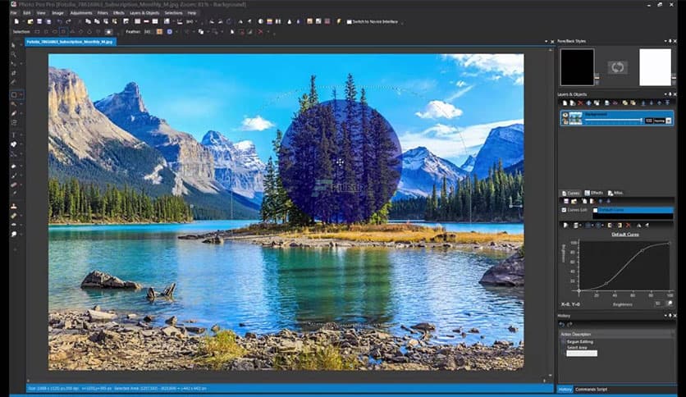The height and width of the screenshot is (397, 686).
Task: Click Select Area entry in History list
Action: (x=577, y=347)
